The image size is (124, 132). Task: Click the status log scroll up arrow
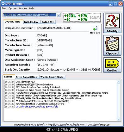click(119, 82)
